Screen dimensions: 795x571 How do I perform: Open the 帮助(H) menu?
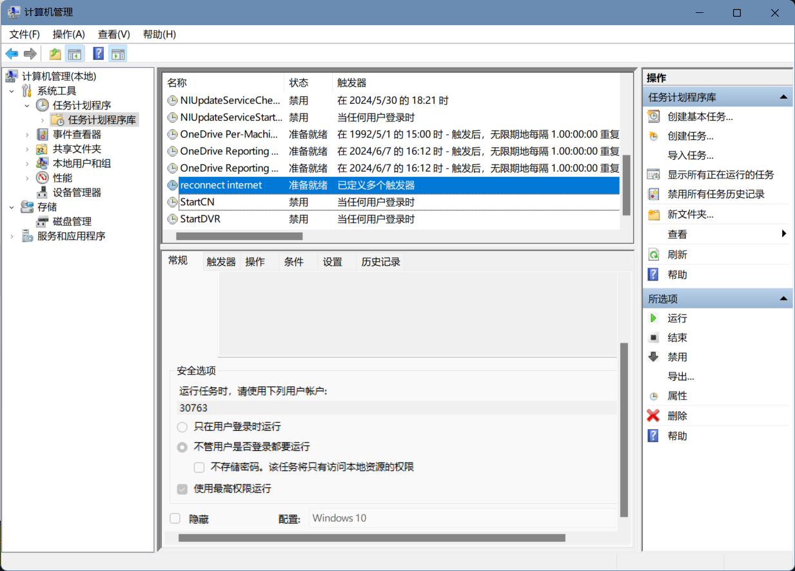[x=159, y=34]
